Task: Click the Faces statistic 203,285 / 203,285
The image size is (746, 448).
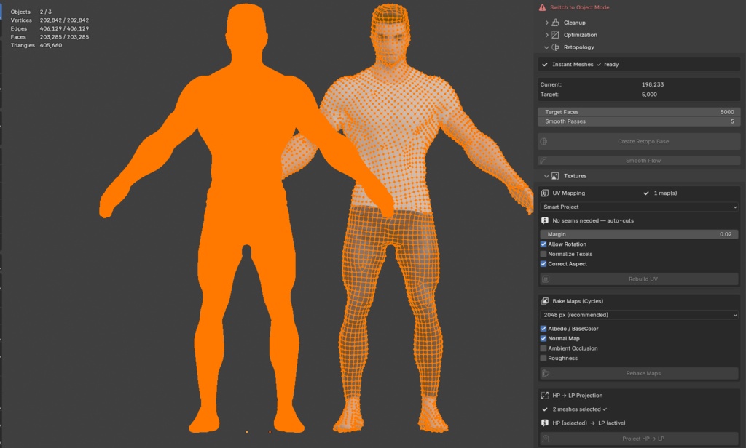Action: click(x=64, y=36)
